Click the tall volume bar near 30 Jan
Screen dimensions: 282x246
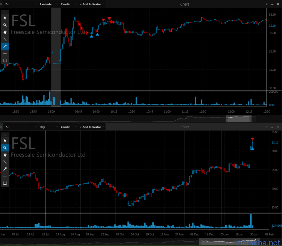251,221
